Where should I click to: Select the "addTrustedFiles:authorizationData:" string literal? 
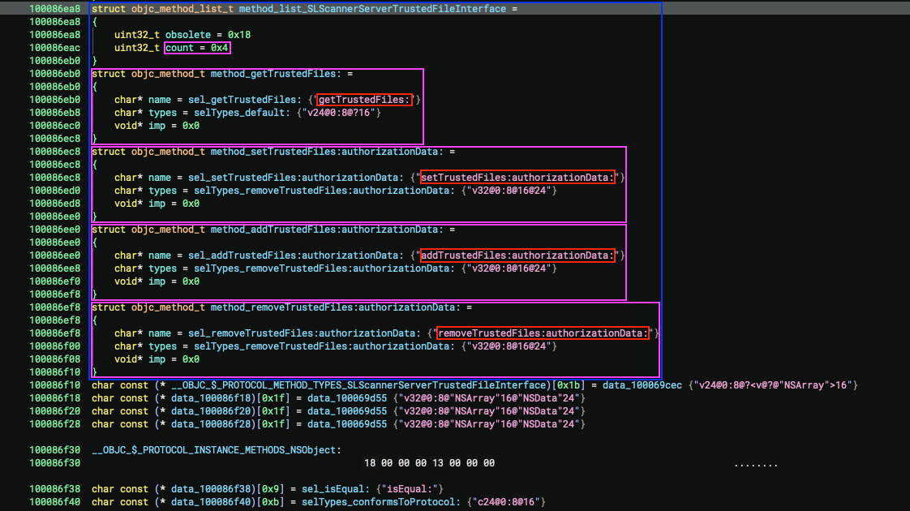coord(518,255)
